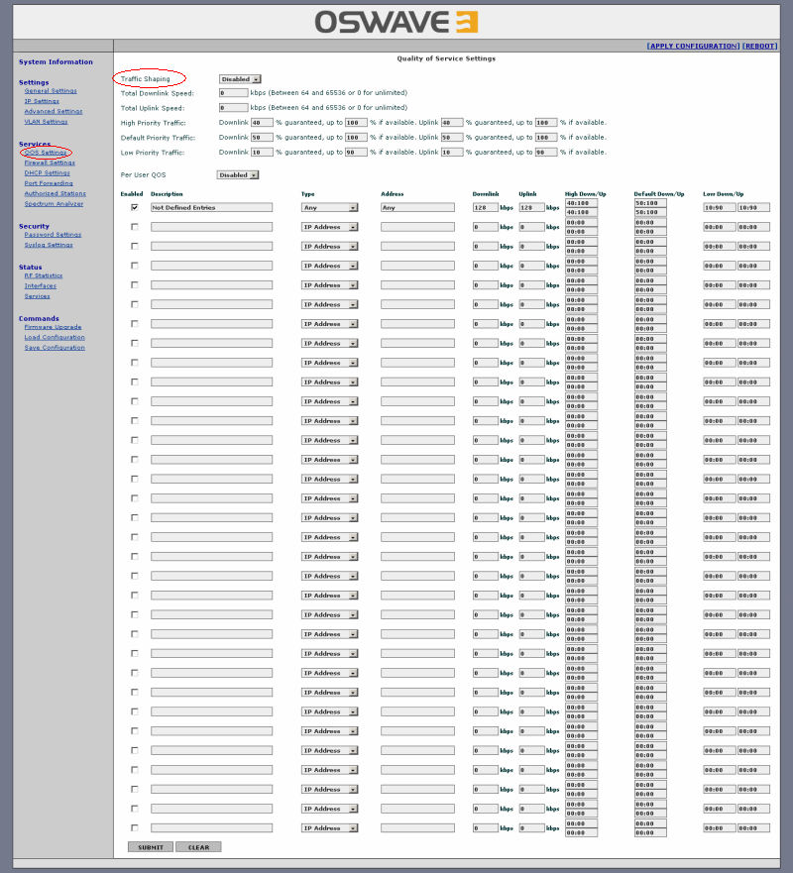Click Default Priority Downlink guaranteed field
793x873 pixels.
pyautogui.click(x=262, y=138)
